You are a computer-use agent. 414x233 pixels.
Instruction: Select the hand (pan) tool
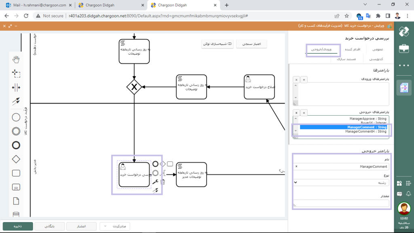tap(16, 59)
